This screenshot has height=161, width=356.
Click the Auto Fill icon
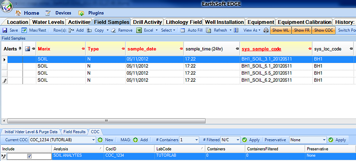[x=183, y=30]
